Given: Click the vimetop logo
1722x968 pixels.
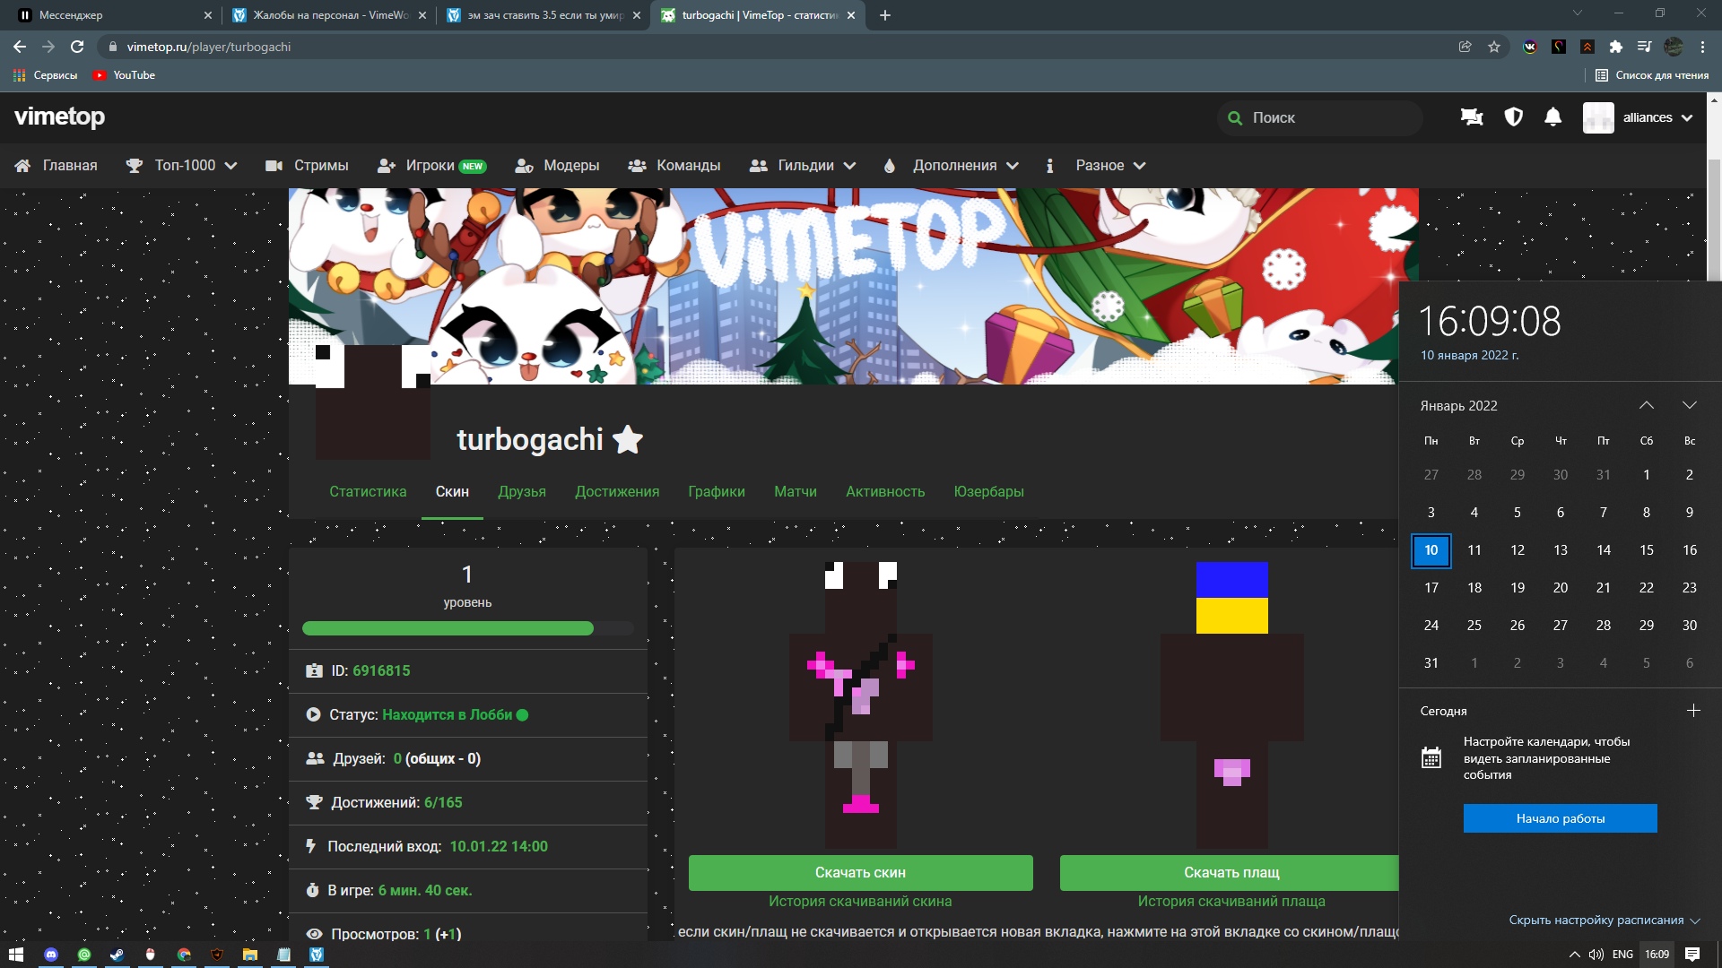Looking at the screenshot, I should click(x=59, y=117).
